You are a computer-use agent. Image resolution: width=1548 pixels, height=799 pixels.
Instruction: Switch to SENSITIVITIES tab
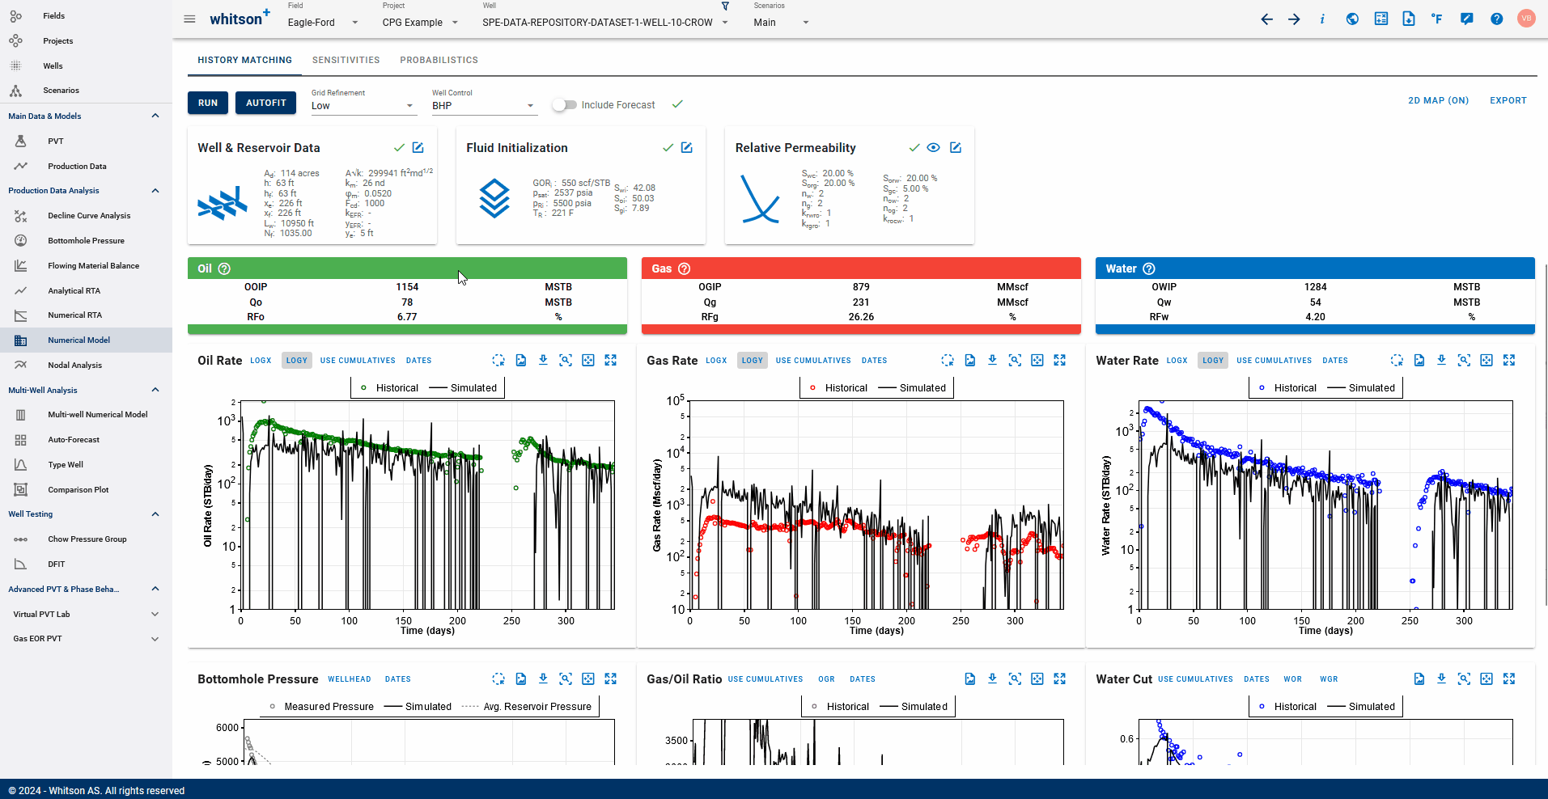346,60
